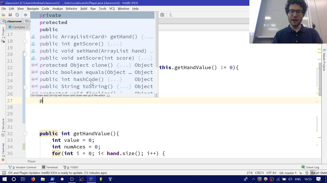Open Maven Projects side panel
Image resolution: width=327 pixels, height=183 pixels.
click(324, 60)
